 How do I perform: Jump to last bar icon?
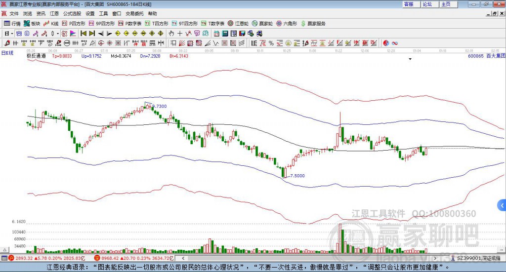coord(92,34)
